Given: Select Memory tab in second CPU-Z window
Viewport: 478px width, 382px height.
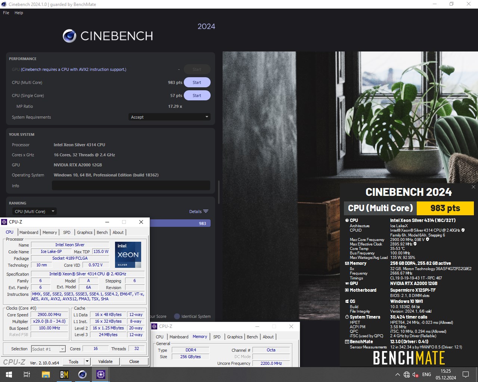Looking at the screenshot, I should [200, 336].
